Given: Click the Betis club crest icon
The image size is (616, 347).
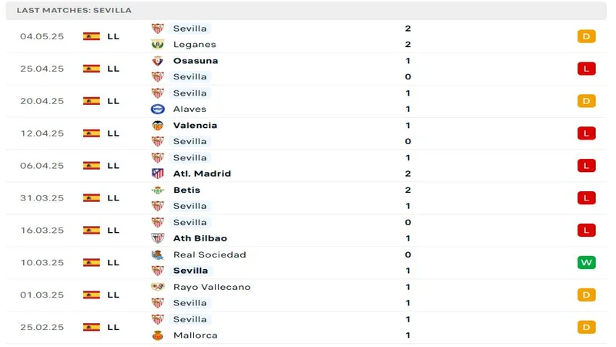Looking at the screenshot, I should (x=158, y=190).
